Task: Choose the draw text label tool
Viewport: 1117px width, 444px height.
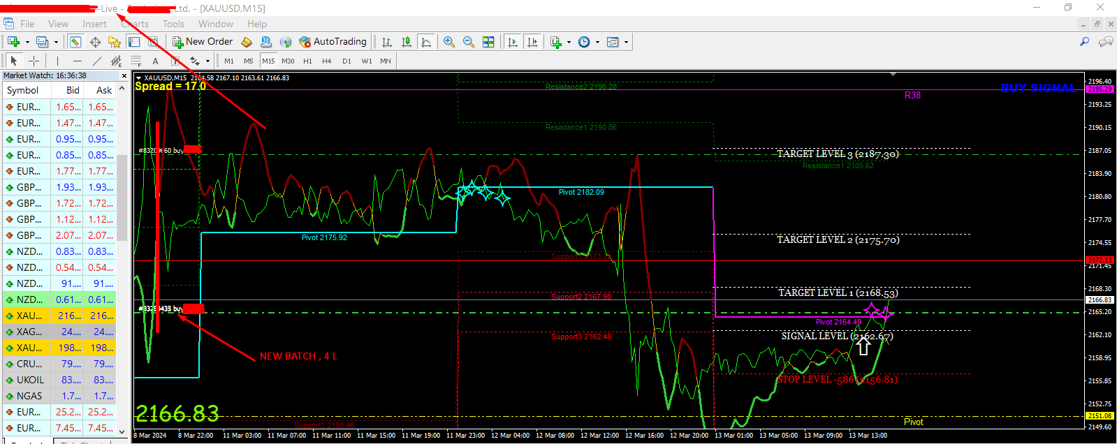Action: click(155, 61)
